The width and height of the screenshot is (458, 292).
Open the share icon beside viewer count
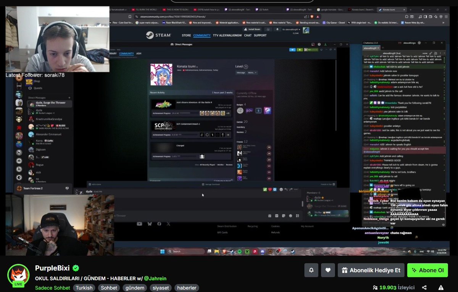pyautogui.click(x=424, y=287)
